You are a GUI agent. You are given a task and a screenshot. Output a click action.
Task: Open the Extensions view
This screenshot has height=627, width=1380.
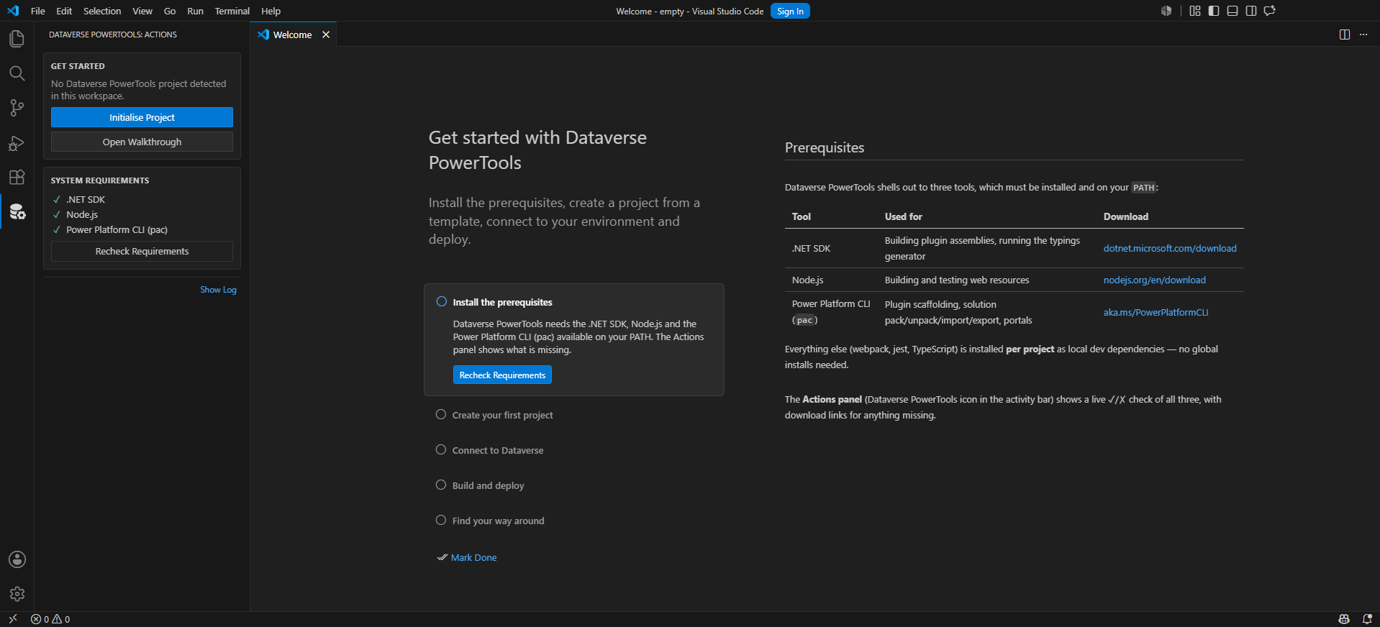pos(17,178)
